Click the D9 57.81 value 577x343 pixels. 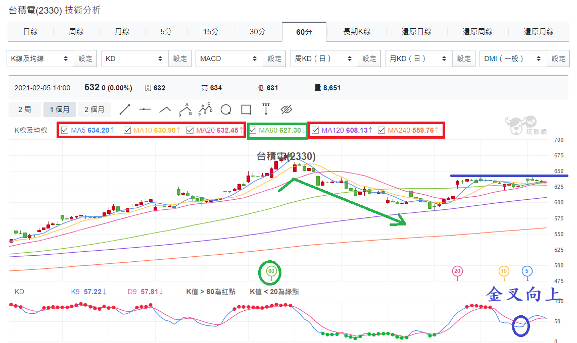[145, 292]
